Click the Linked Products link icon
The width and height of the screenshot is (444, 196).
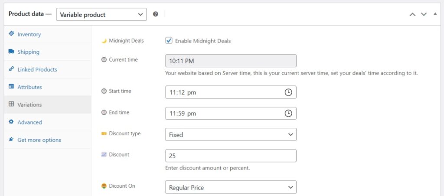tap(11, 69)
